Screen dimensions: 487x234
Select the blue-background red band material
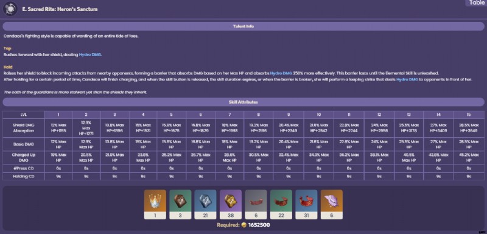click(306, 204)
